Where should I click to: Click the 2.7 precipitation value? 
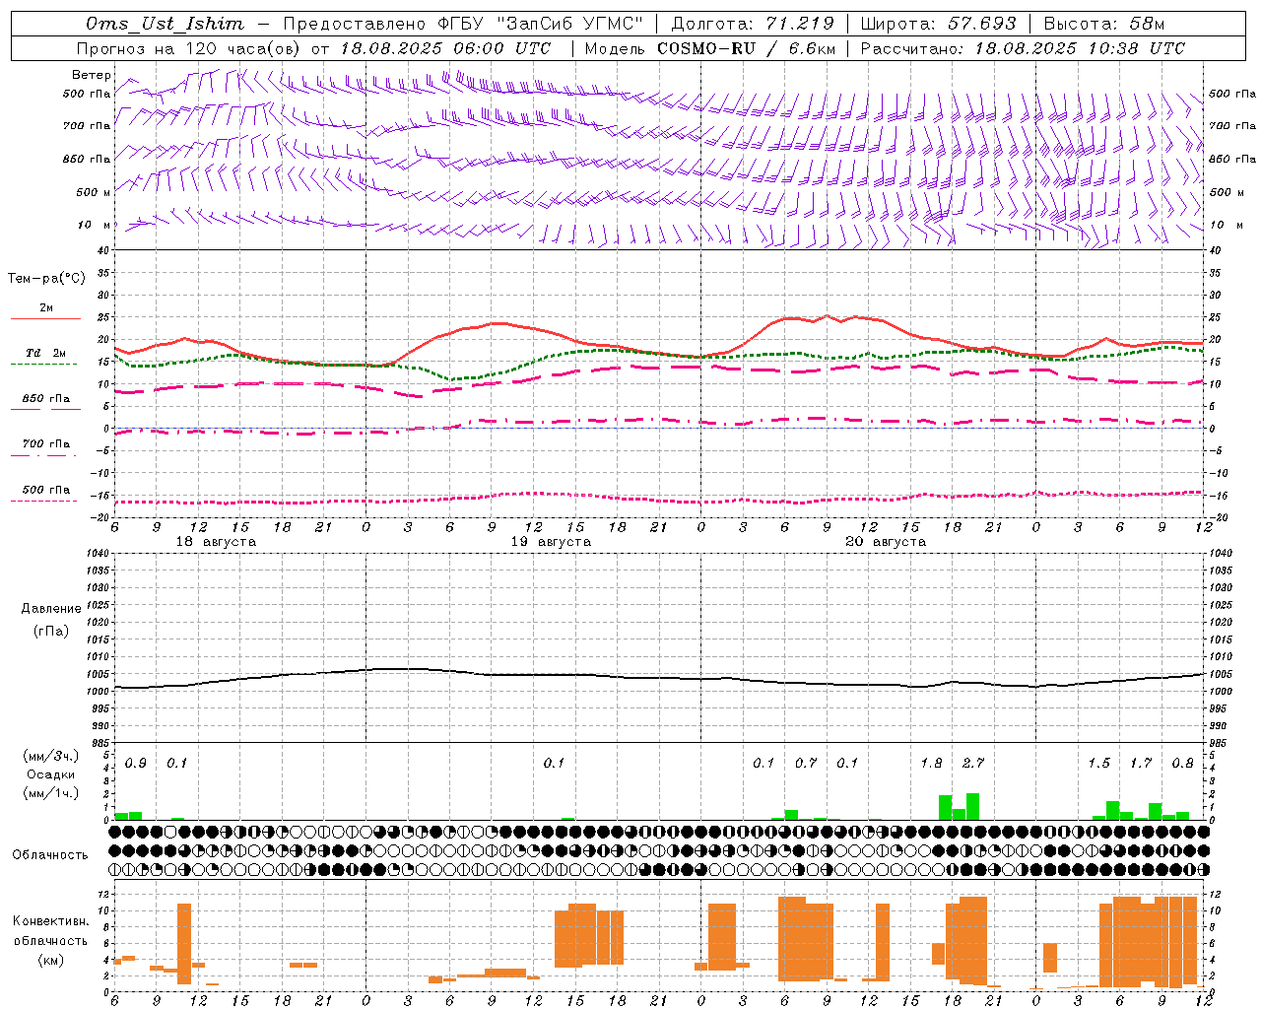[973, 764]
